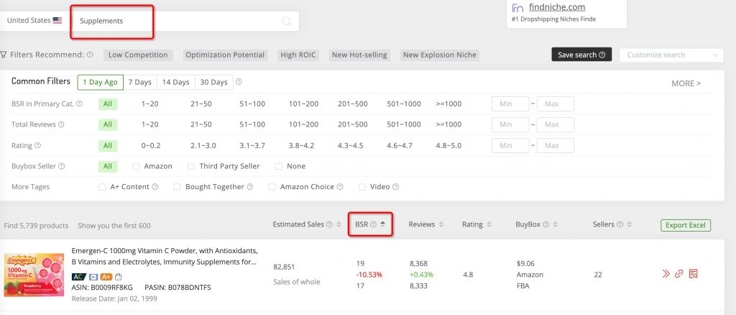This screenshot has width=736, height=315.
Task: Show help for Video tag
Action: [x=396, y=187]
